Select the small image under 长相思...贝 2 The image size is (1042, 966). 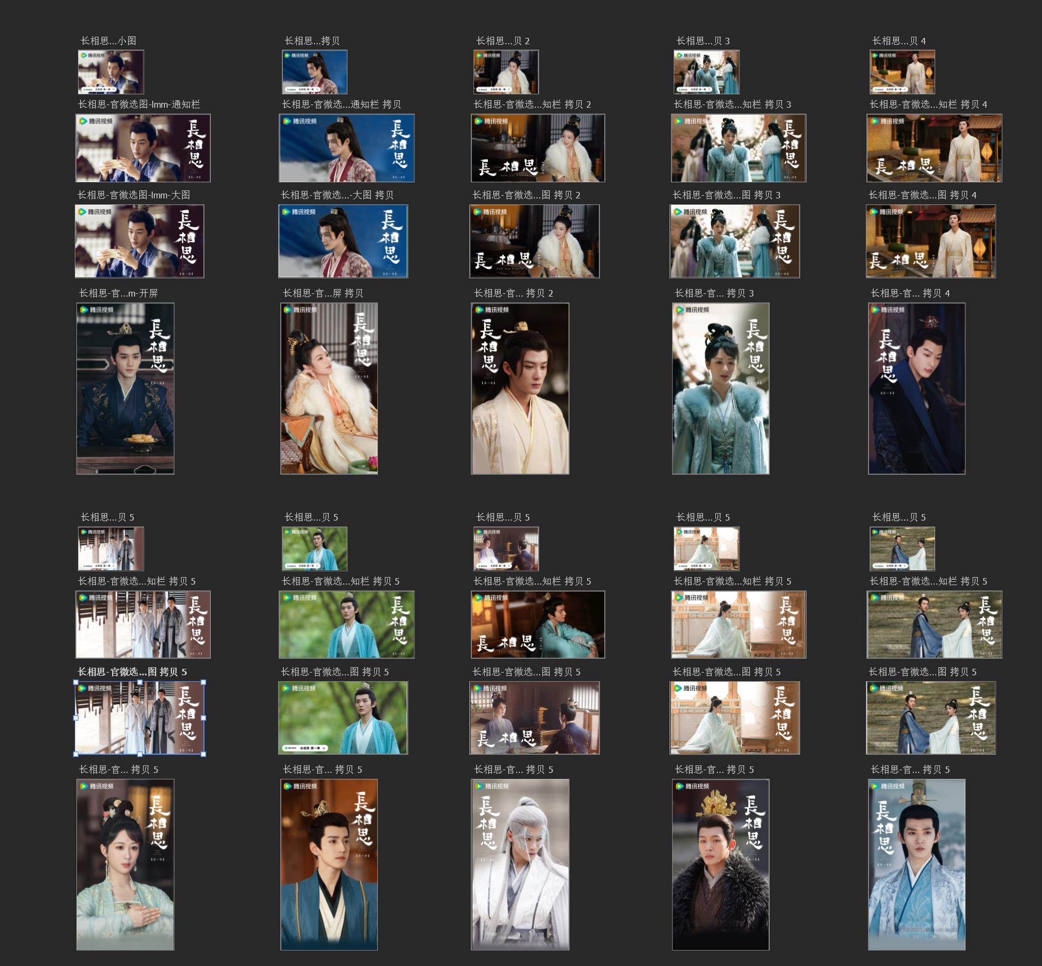click(x=506, y=72)
